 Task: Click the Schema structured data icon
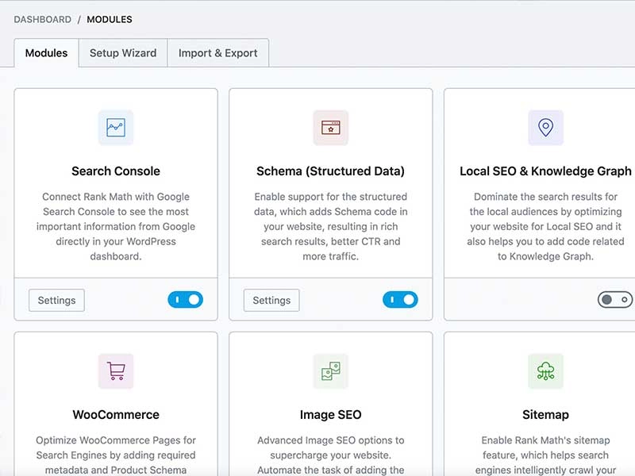(330, 128)
